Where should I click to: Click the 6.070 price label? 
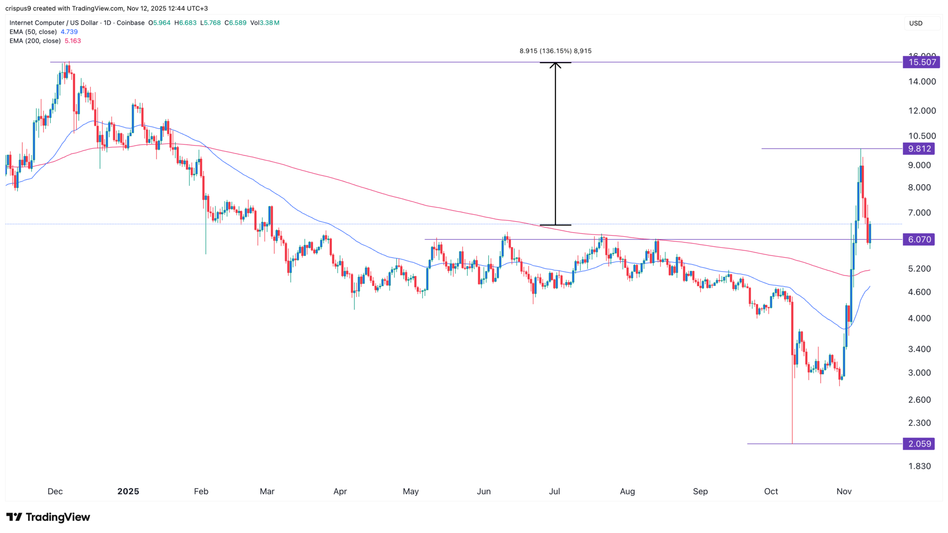[x=919, y=239]
